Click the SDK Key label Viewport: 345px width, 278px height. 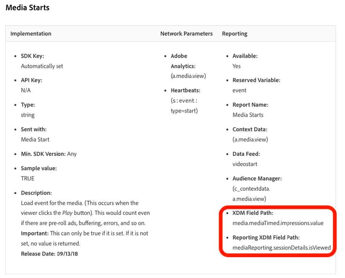33,56
